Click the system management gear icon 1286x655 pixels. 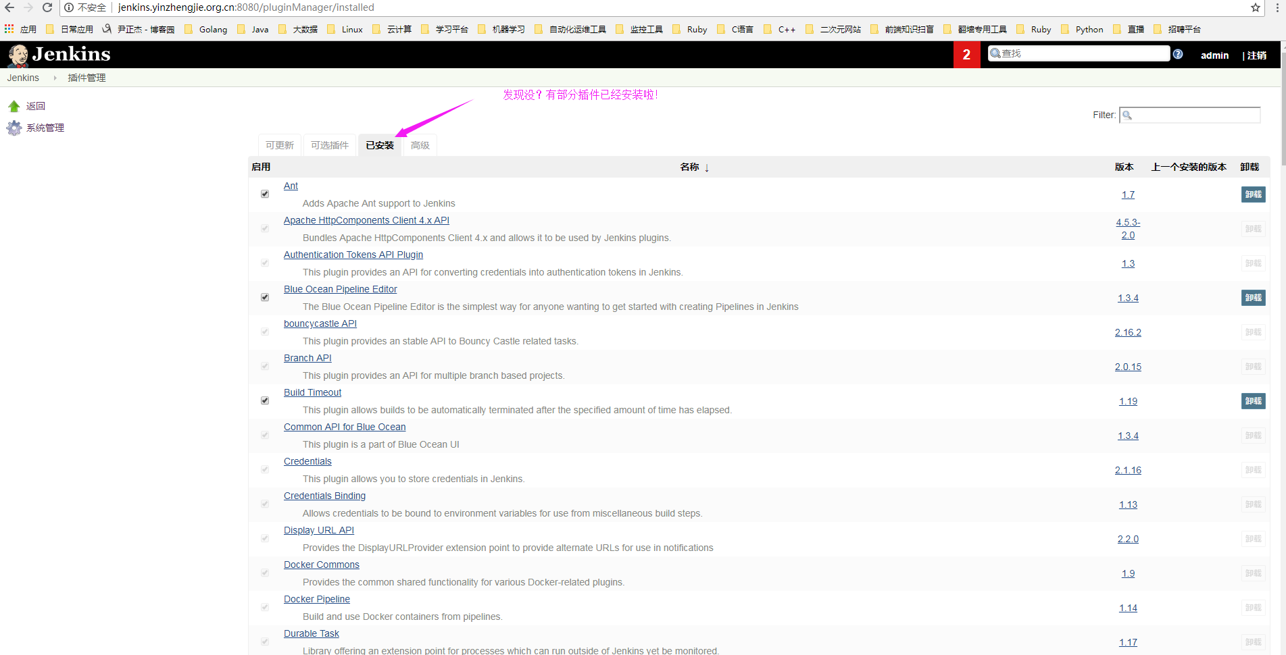pyautogui.click(x=14, y=128)
